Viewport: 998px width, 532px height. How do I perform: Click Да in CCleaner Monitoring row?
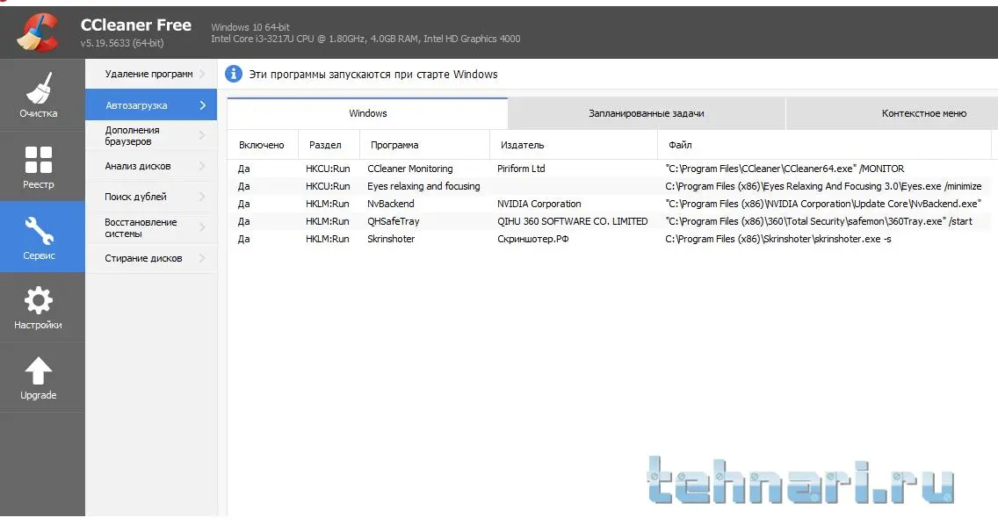243,169
